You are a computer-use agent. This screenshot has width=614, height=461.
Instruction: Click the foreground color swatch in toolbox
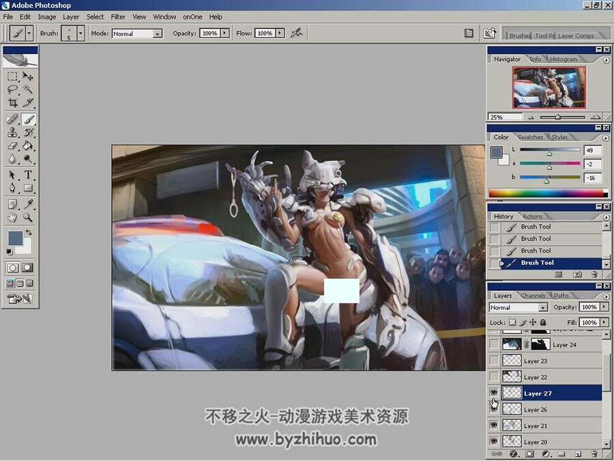click(15, 238)
